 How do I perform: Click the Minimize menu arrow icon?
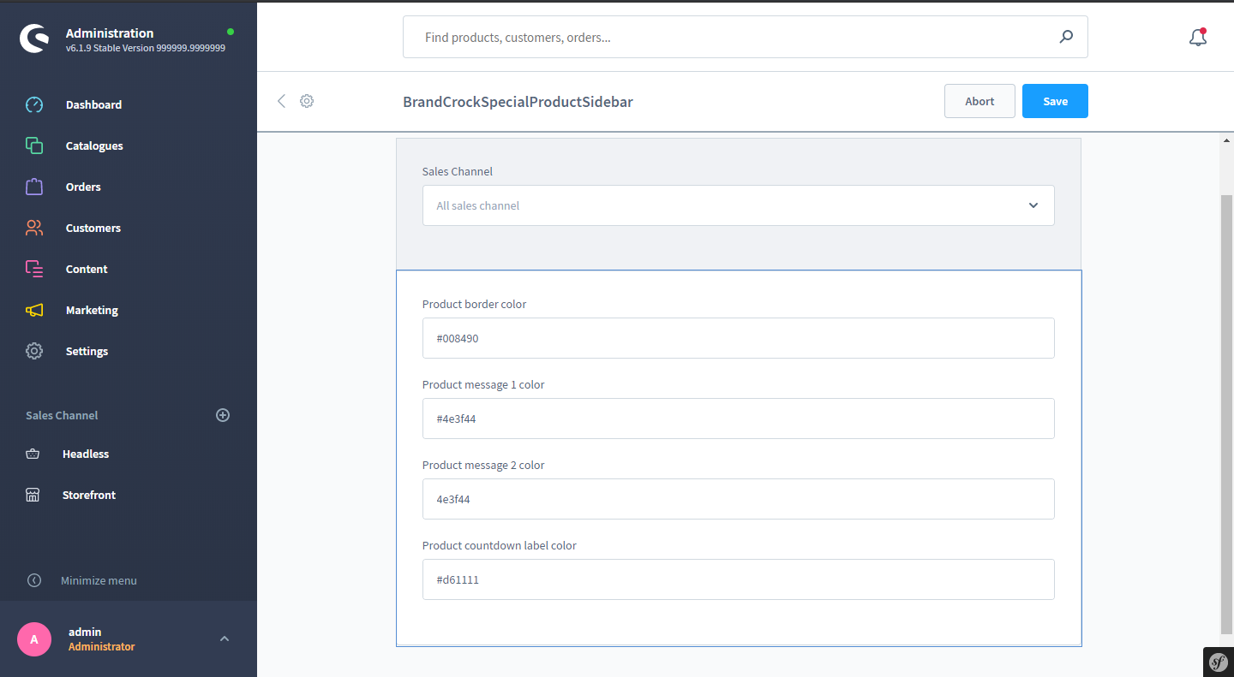[34, 580]
